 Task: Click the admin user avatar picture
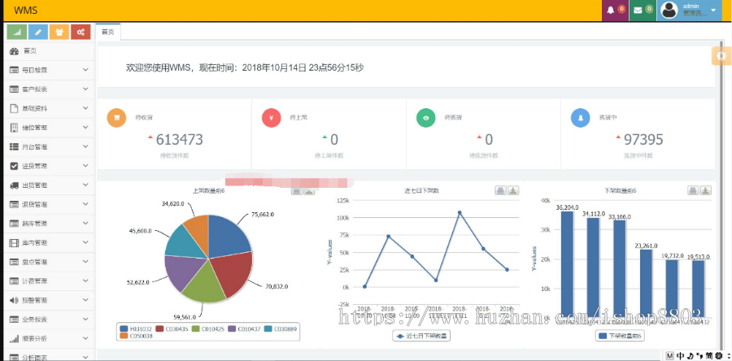pos(669,11)
